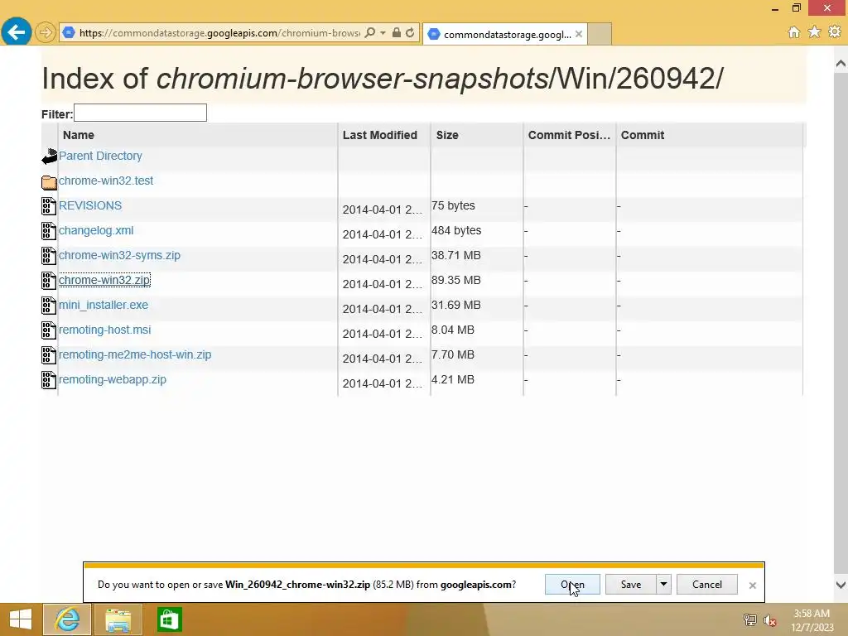The width and height of the screenshot is (848, 636).
Task: Click the file icon beside REVISIONS
Action: 49,206
